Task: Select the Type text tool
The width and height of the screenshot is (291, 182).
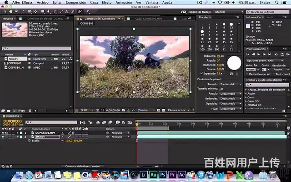Action: click(x=54, y=11)
